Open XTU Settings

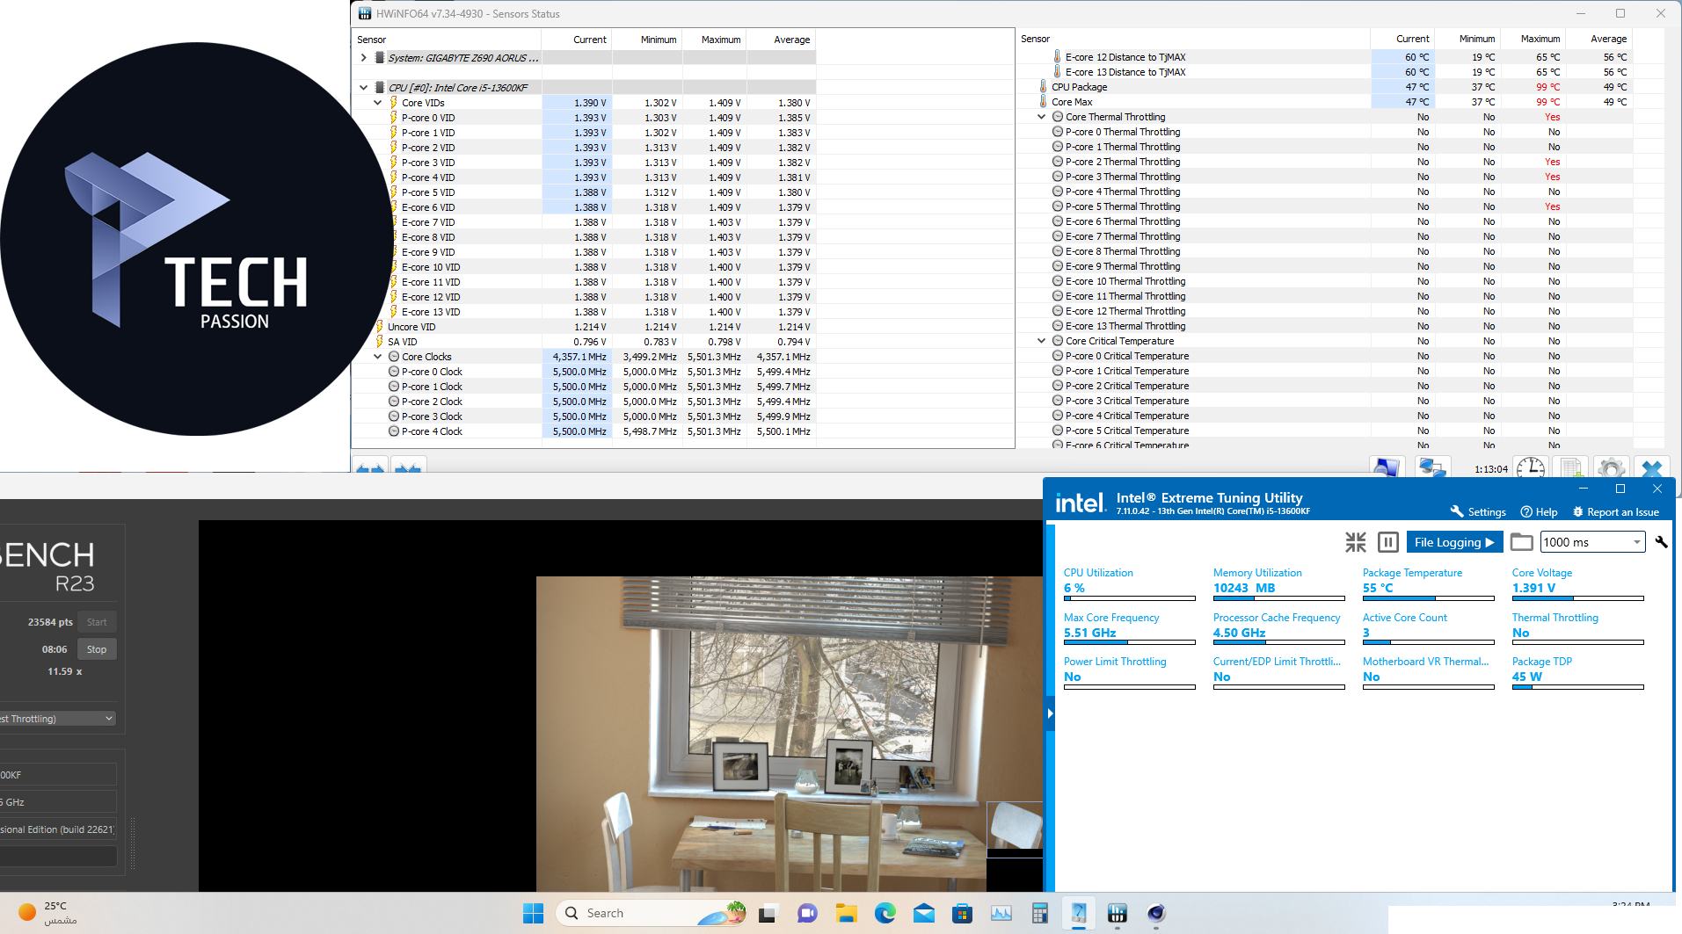tap(1478, 512)
